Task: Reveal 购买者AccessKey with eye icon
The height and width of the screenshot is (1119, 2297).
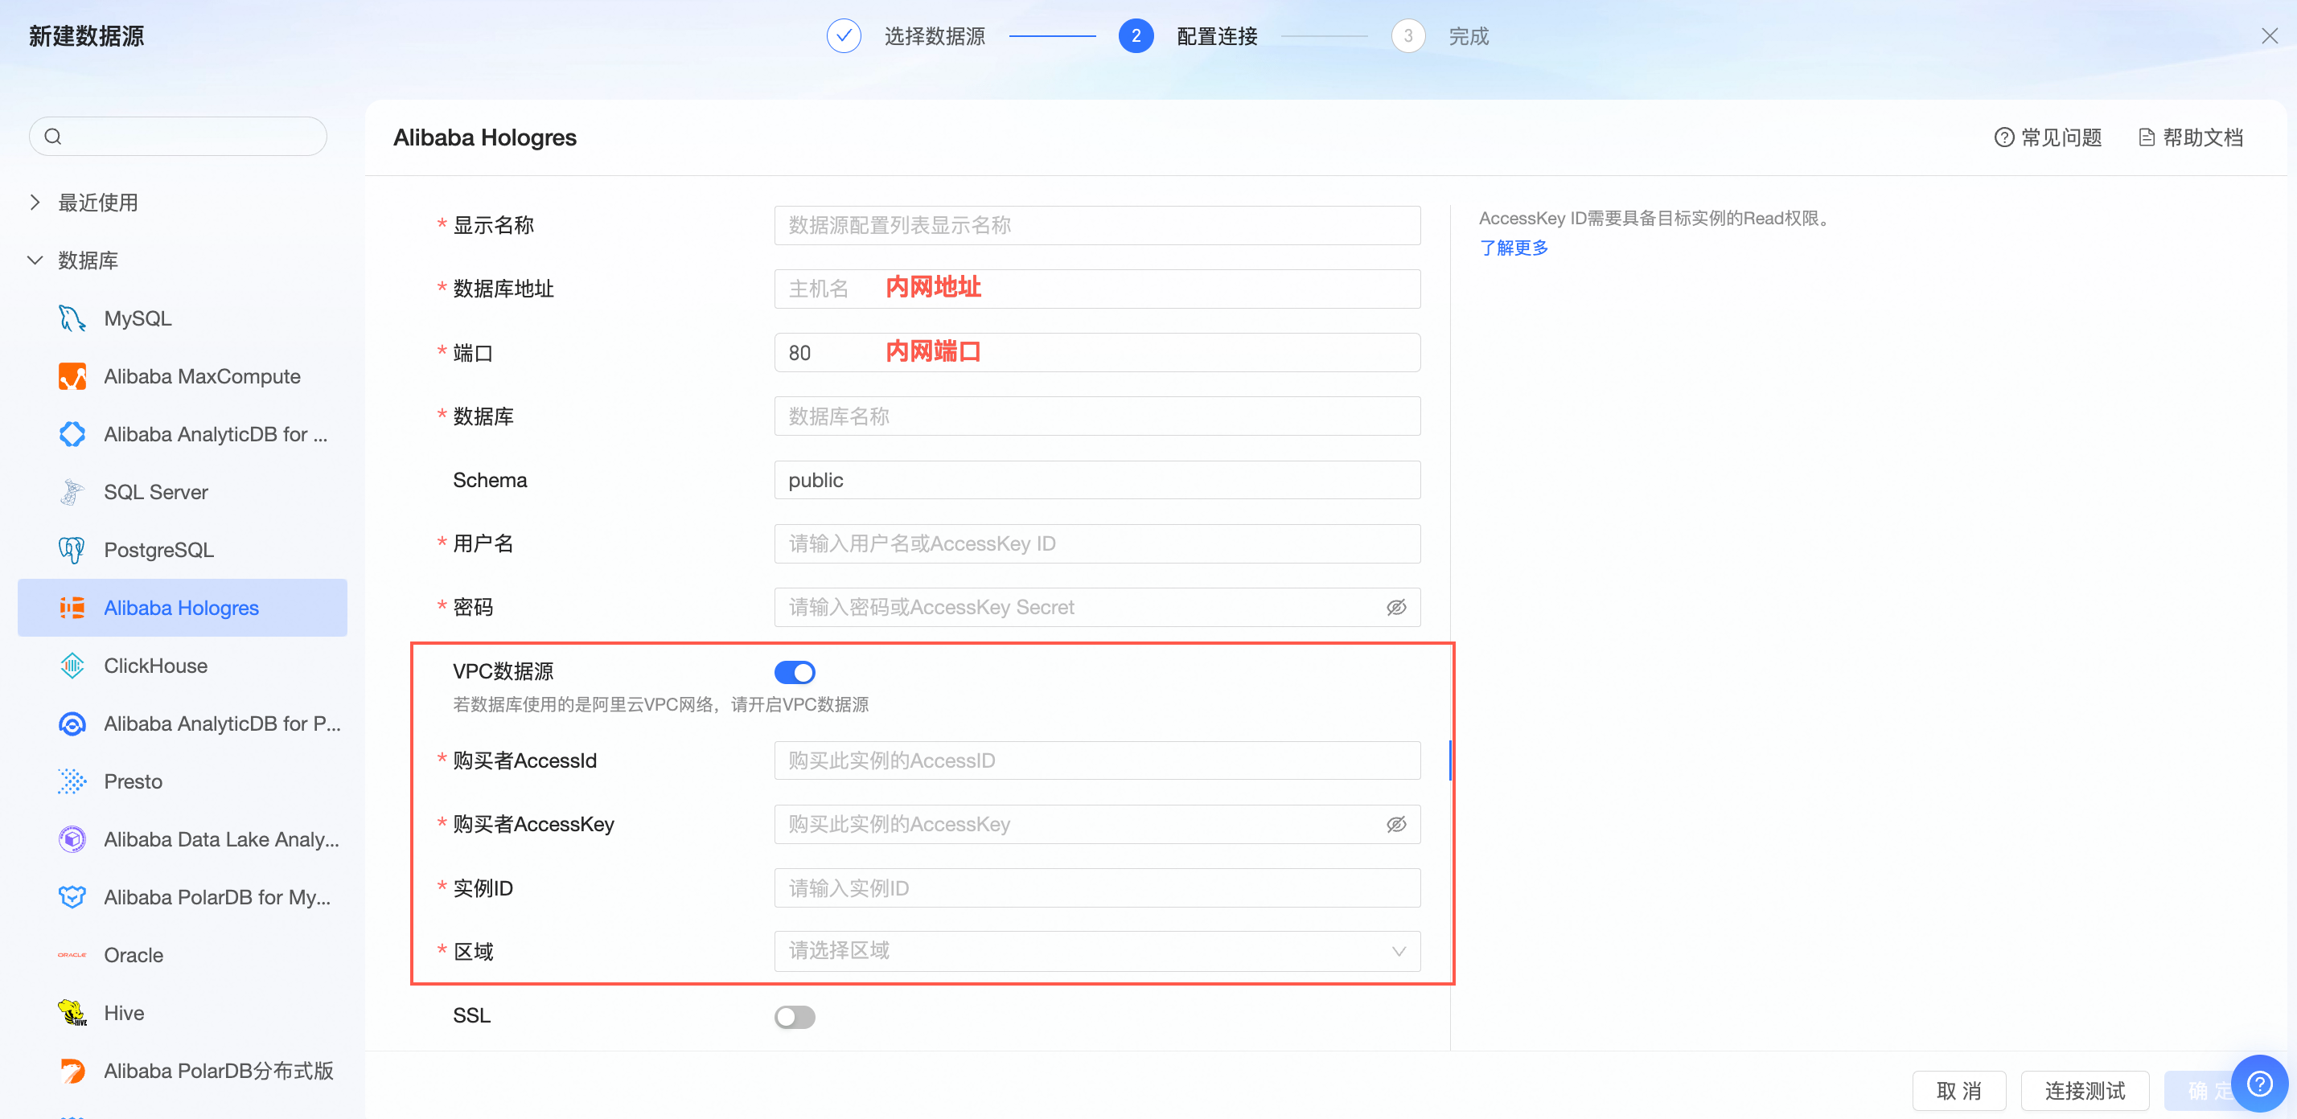Action: 1395,825
